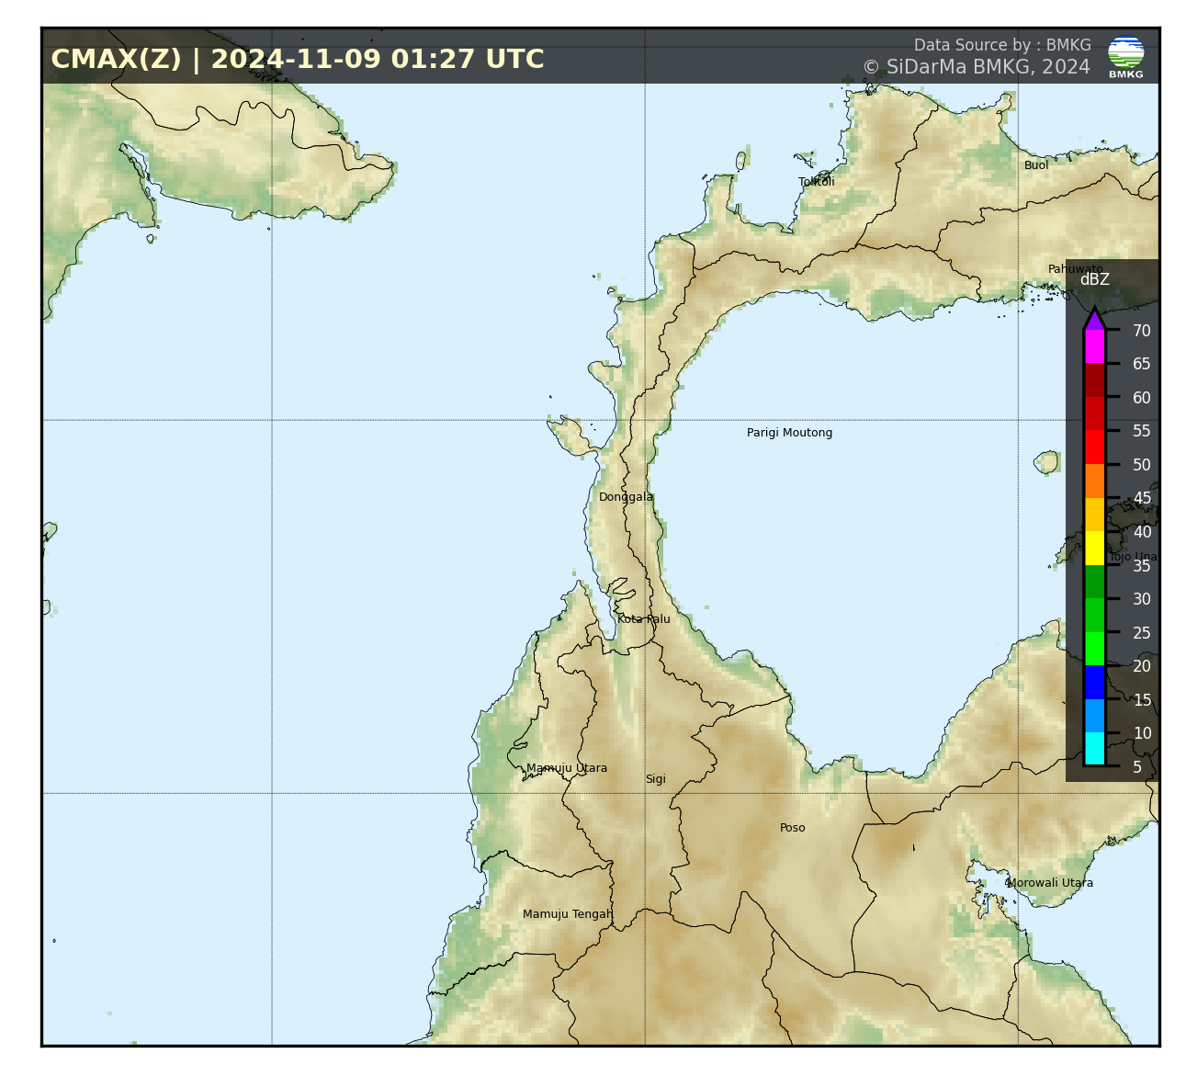Click the 'dBZ' legend title
Image resolution: width=1186 pixels, height=1087 pixels.
point(1094,279)
